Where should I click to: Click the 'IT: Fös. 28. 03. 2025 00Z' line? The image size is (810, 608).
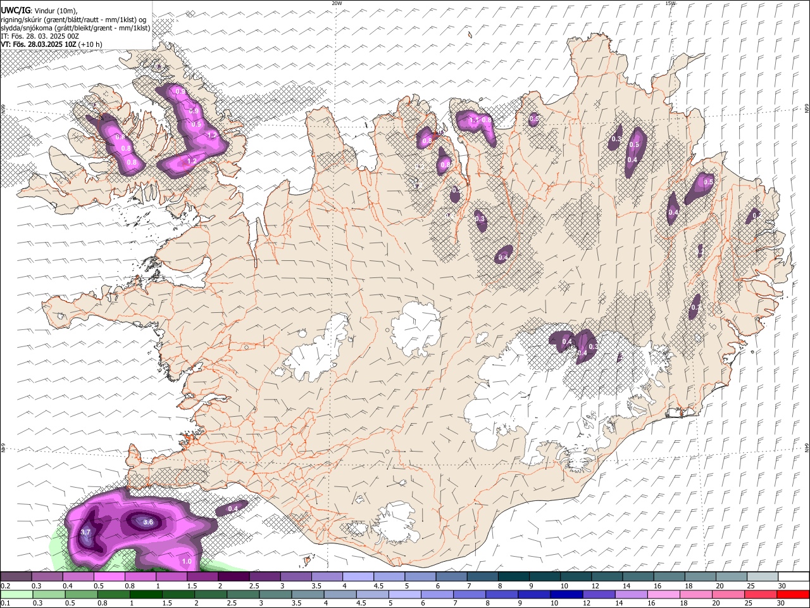[40, 36]
